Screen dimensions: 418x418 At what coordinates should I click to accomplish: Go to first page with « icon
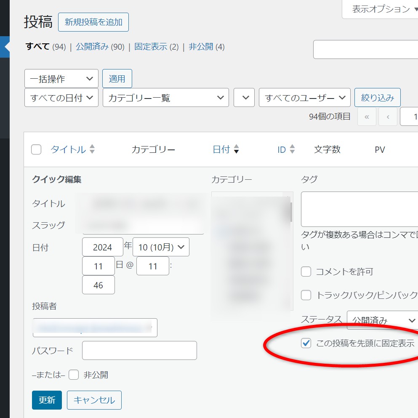(x=367, y=117)
